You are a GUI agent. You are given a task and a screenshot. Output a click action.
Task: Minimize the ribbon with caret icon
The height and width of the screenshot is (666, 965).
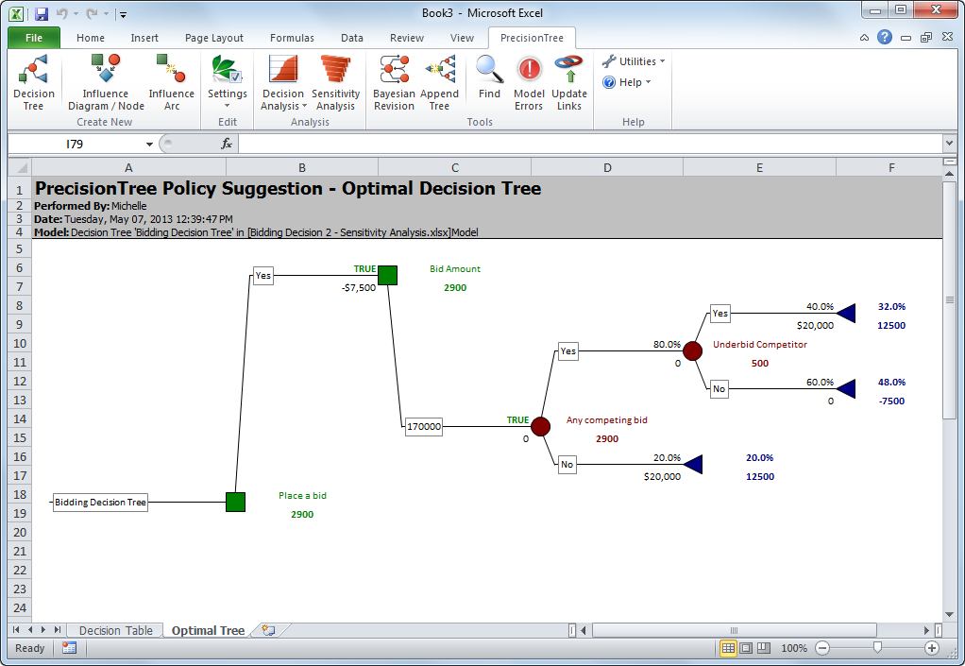[864, 38]
